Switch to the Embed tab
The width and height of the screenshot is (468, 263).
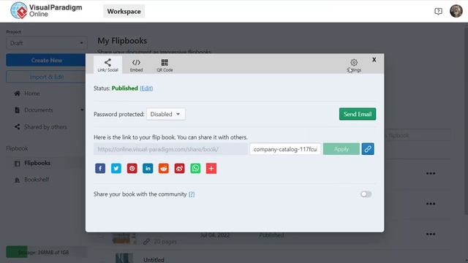pyautogui.click(x=136, y=65)
